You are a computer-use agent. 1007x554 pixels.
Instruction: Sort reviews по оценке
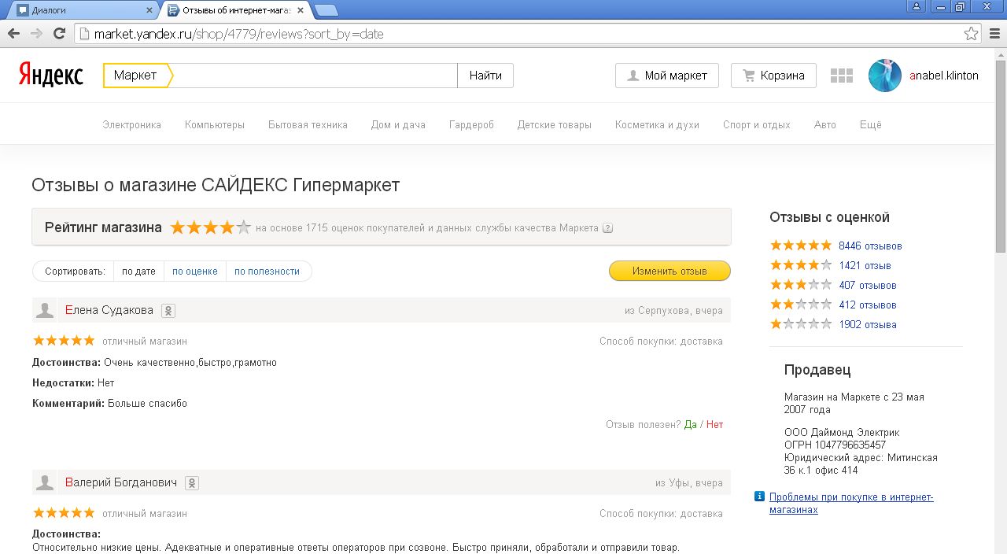[x=194, y=271]
